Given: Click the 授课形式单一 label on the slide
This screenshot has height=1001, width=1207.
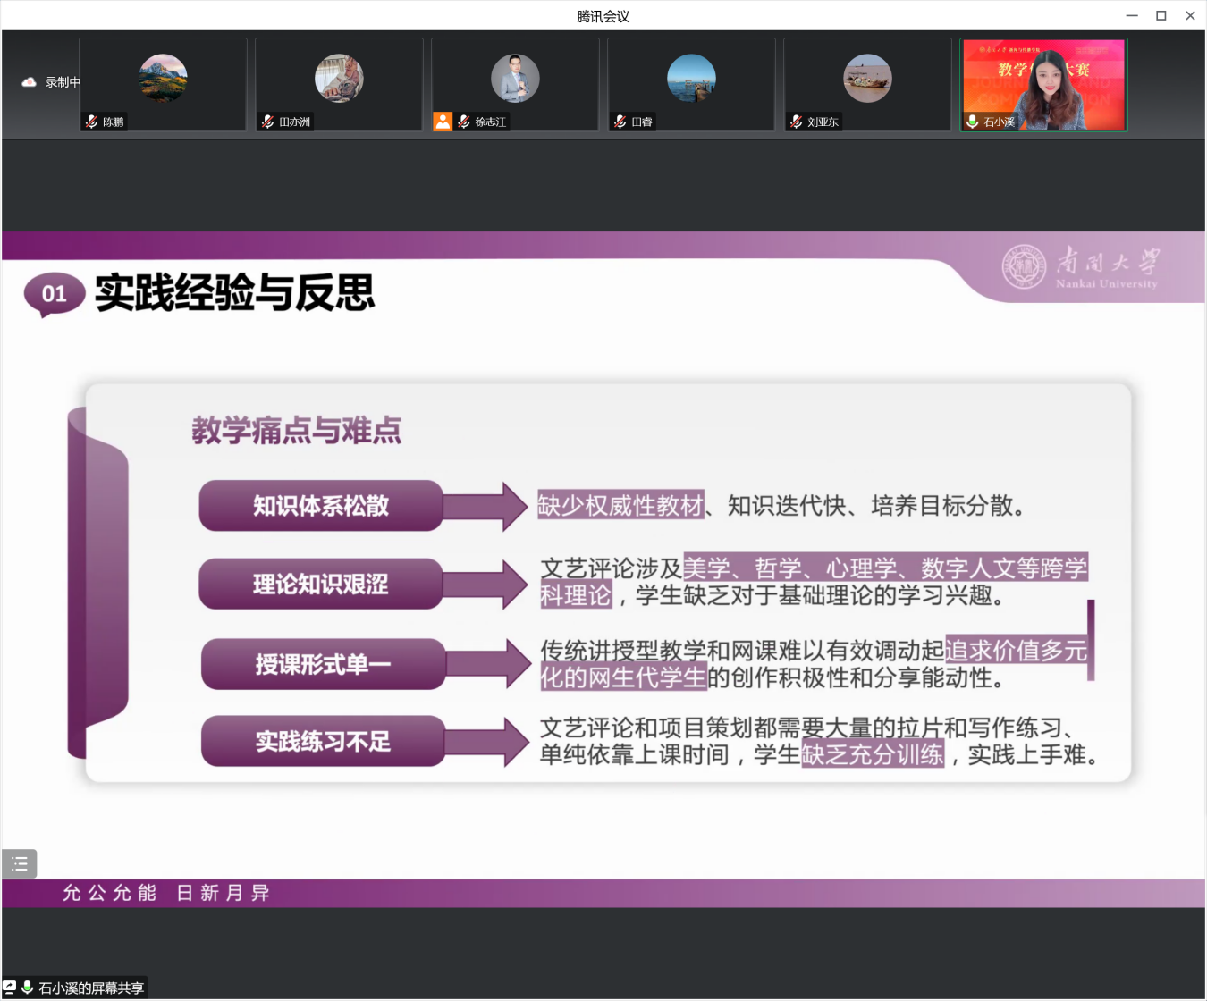Looking at the screenshot, I should point(323,664).
